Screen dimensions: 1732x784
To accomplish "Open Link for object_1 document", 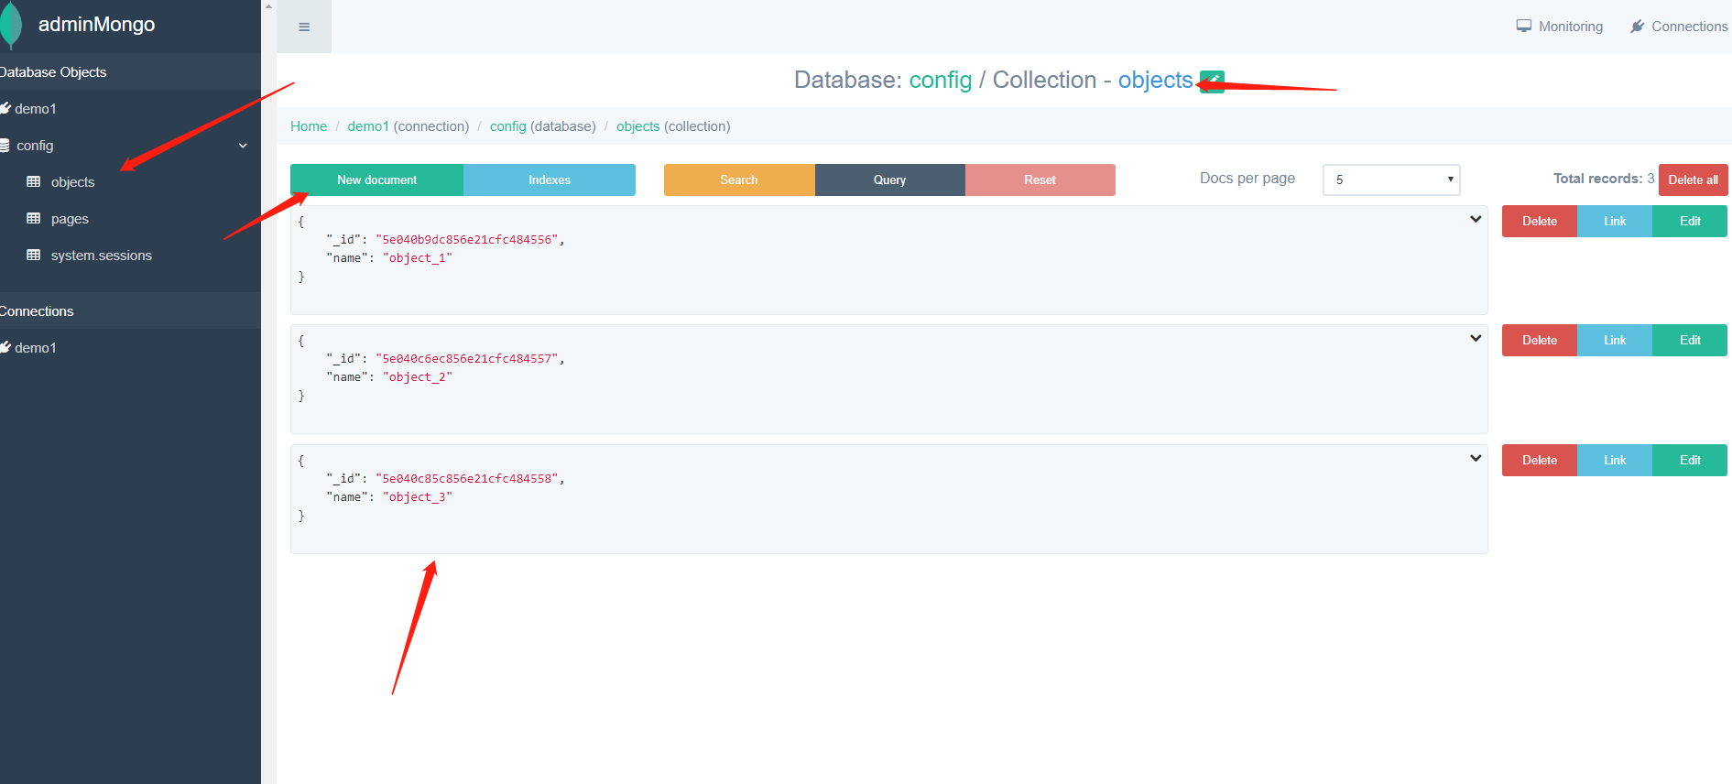I will pos(1615,221).
